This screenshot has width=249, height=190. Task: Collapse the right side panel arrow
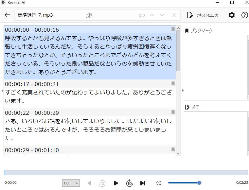click(x=183, y=90)
